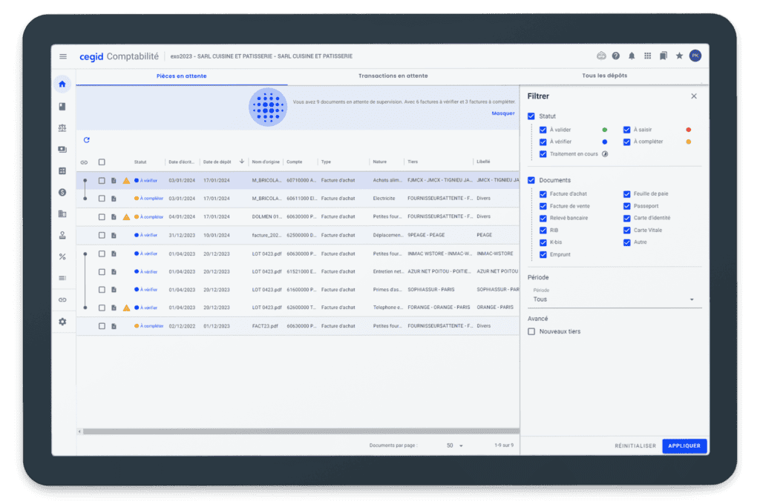
Task: Open the notifications bell
Action: (x=632, y=56)
